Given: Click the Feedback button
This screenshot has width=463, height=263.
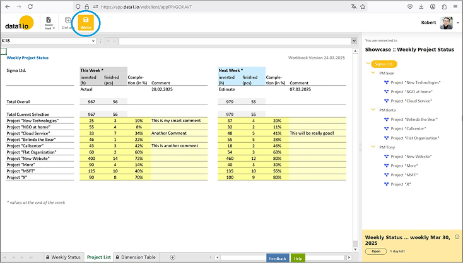Looking at the screenshot, I should 278,259.
